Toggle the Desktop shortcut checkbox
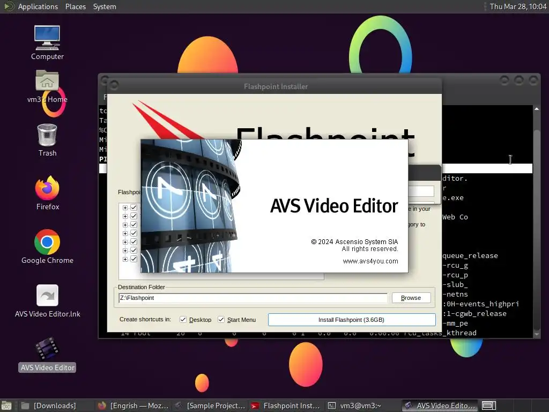This screenshot has height=412, width=549. click(183, 320)
